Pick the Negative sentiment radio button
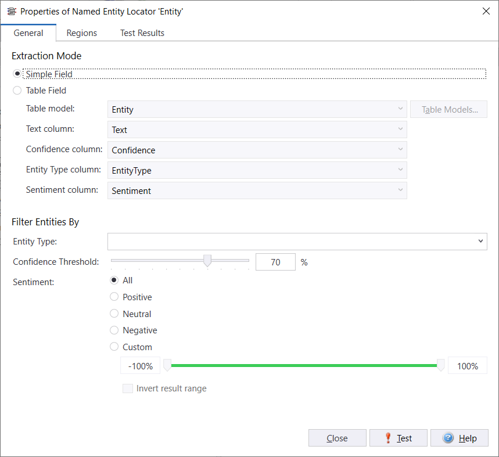The width and height of the screenshot is (499, 457). coord(114,330)
